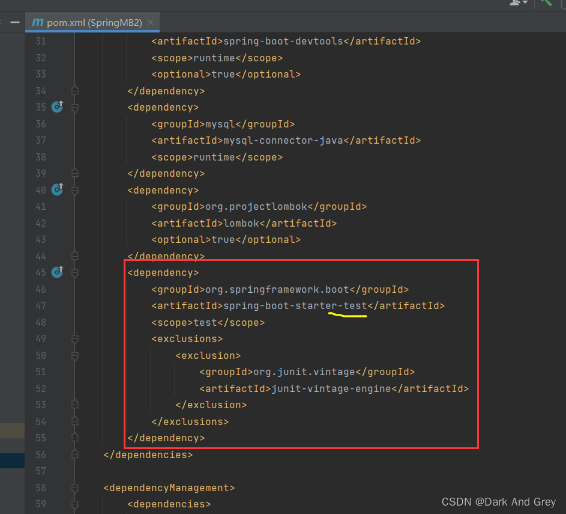The image size is (566, 514).
Task: Click fold end marker on line 44
Action: (75, 255)
